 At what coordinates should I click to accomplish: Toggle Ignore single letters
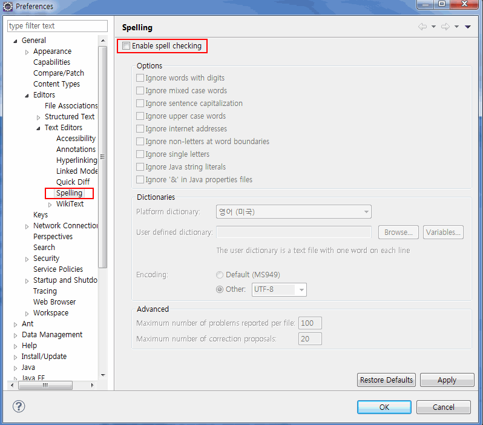[140, 154]
